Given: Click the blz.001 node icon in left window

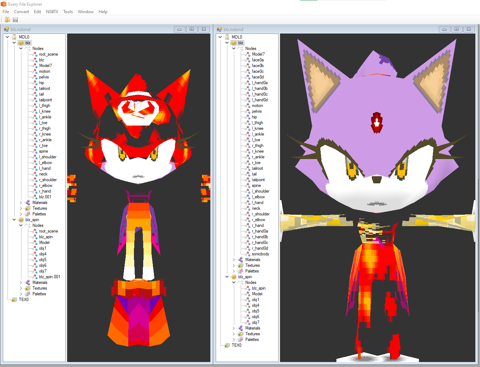Looking at the screenshot, I should (x=35, y=197).
